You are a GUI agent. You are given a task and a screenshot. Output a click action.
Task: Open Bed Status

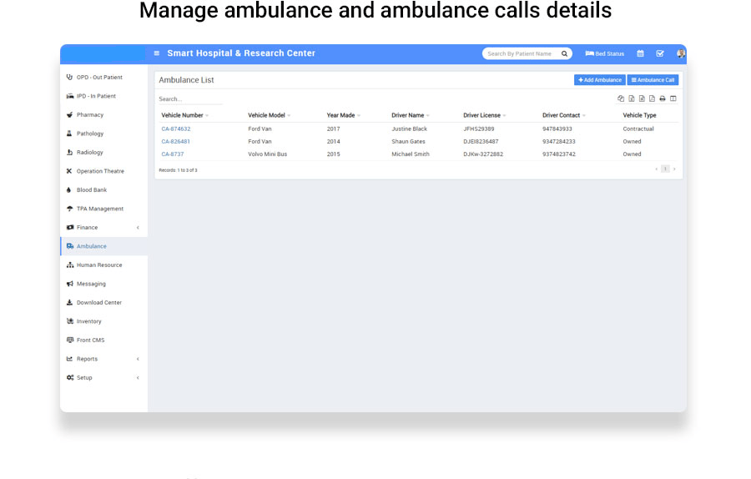(x=605, y=53)
